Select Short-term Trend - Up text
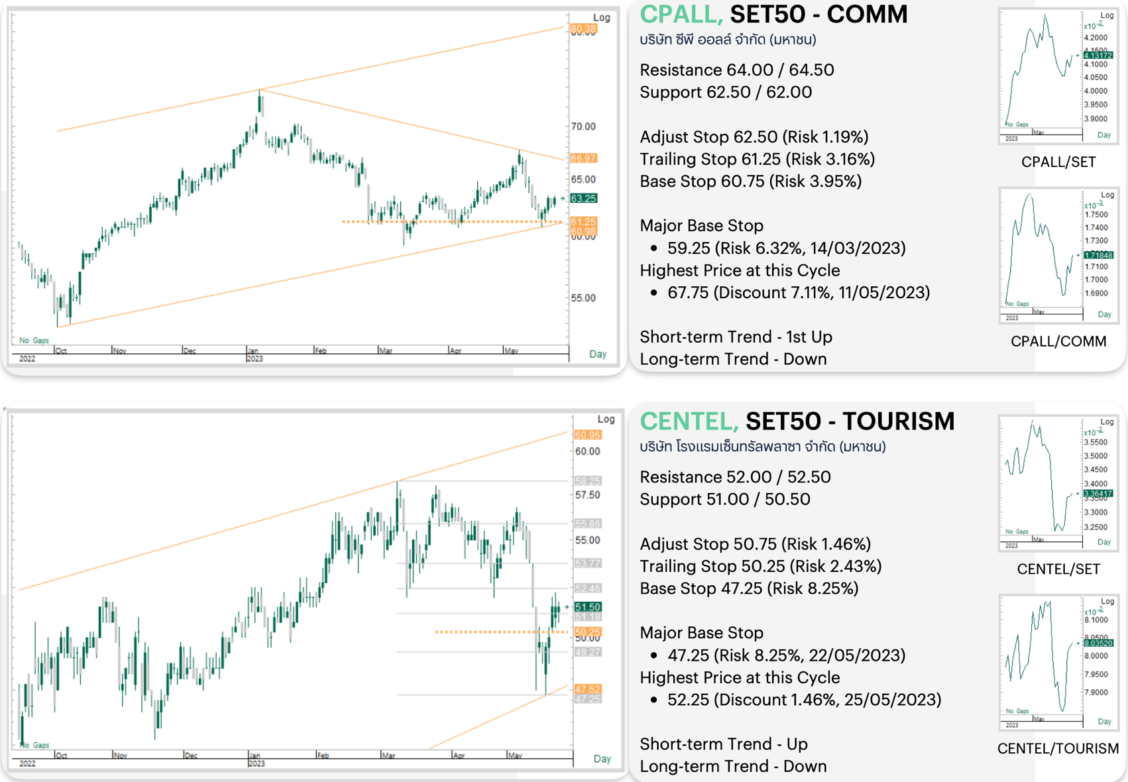The height and width of the screenshot is (782, 1128). tap(724, 744)
